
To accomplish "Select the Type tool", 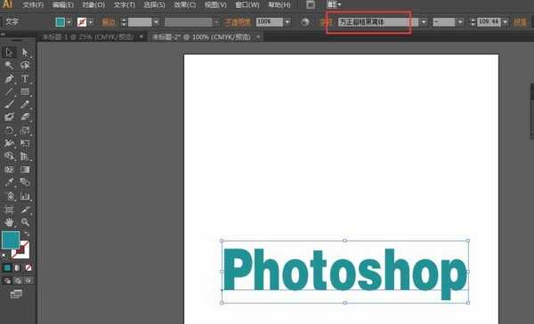I will coord(25,78).
